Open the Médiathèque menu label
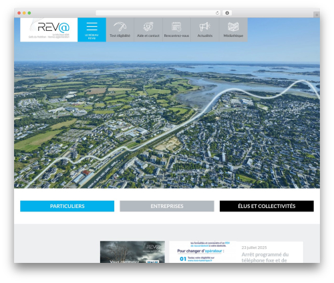 (x=233, y=35)
